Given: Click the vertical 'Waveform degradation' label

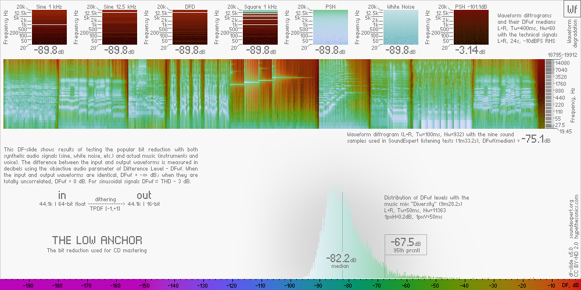Looking at the screenshot, I should [572, 34].
